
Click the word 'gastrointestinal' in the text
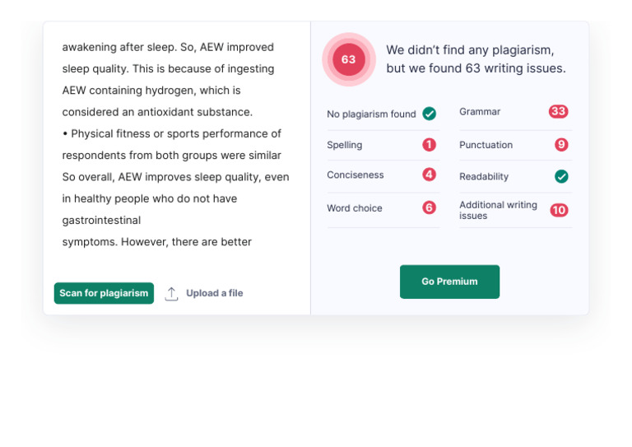101,221
